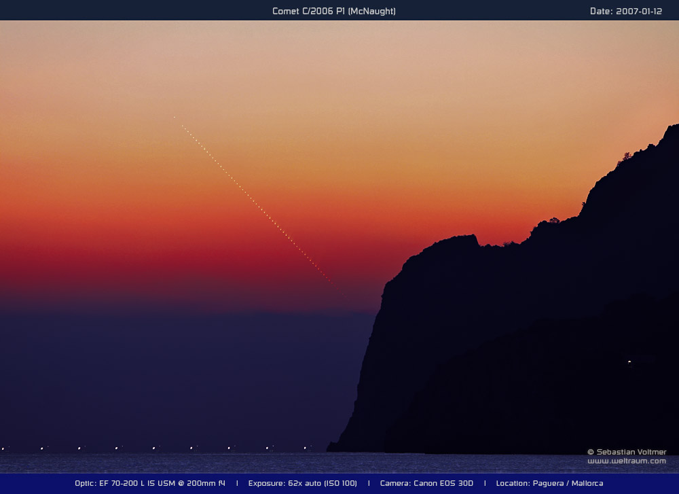
Task: Click the white light on the dark cliff
Action: click(629, 362)
